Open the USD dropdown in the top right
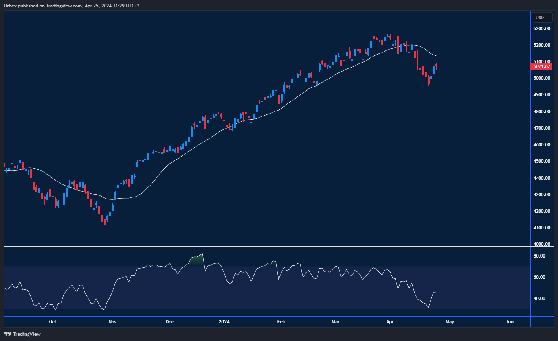Screen dimensions: 558x341 pyautogui.click(x=541, y=17)
